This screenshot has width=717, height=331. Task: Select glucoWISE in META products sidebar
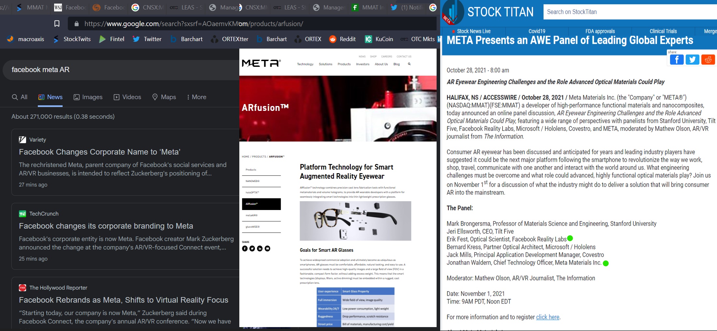[261, 227]
